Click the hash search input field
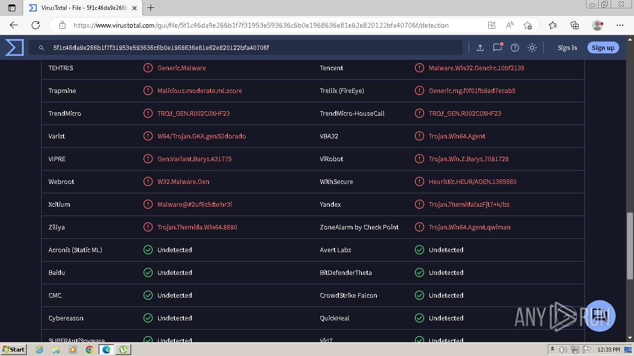 [246, 47]
